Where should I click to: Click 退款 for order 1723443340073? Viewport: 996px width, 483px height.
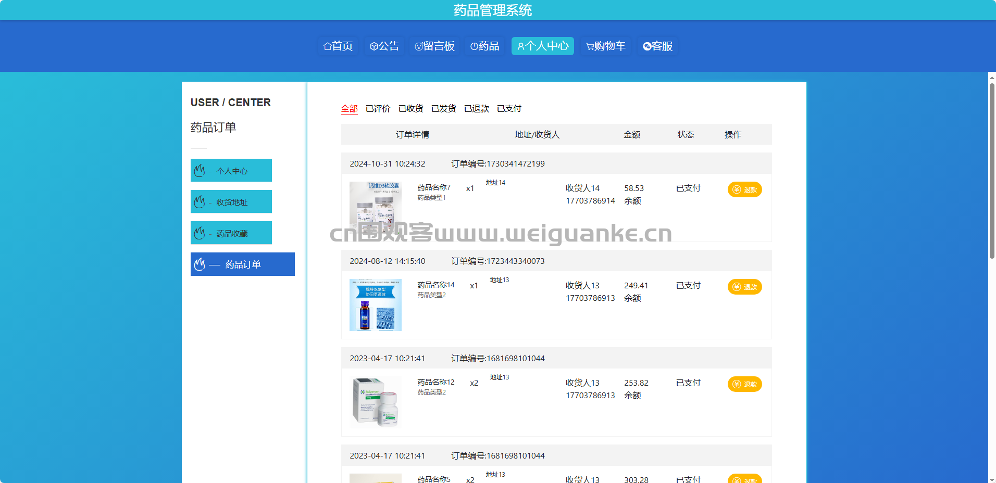(744, 287)
